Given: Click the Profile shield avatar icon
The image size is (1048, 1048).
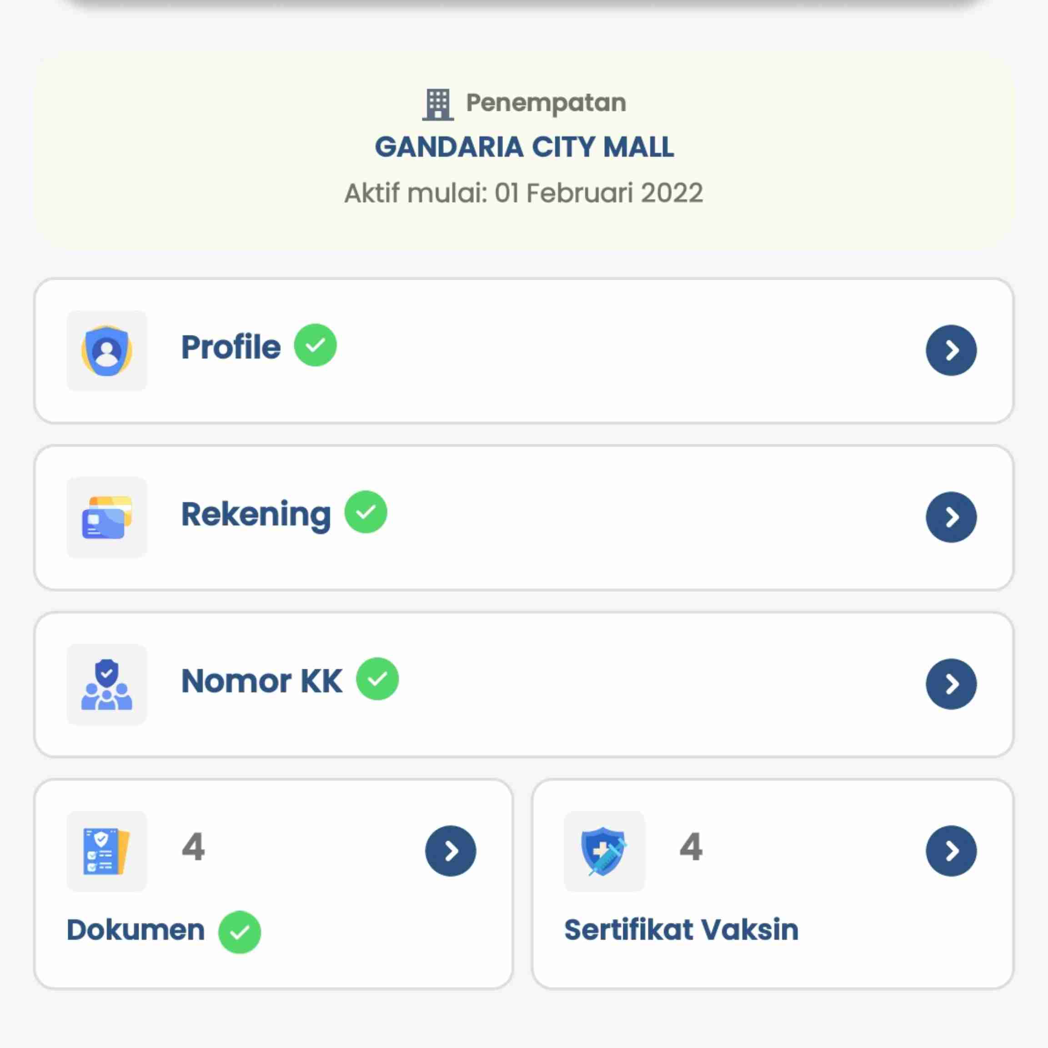Looking at the screenshot, I should [107, 351].
